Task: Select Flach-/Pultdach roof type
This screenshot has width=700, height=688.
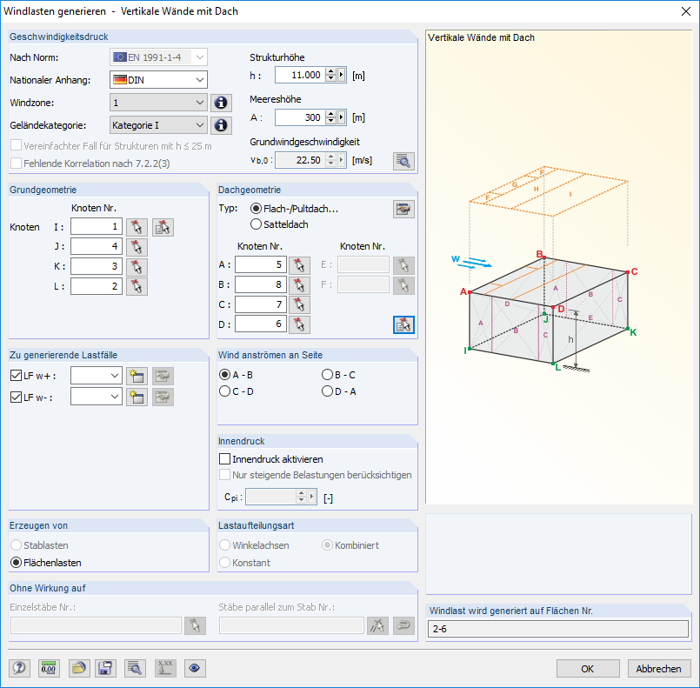Action: coord(256,209)
